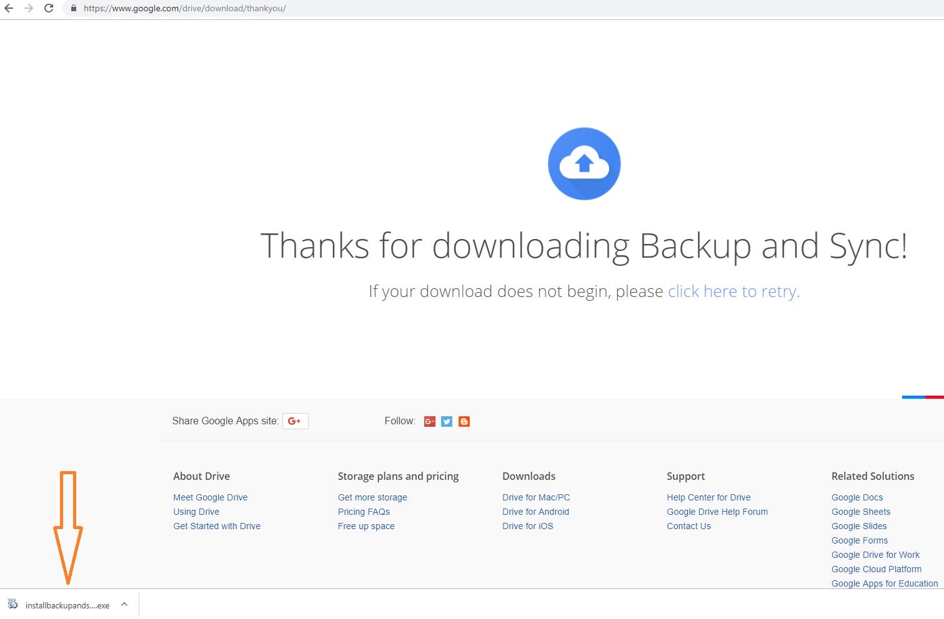
Task: Reload the page with refresh icon
Action: point(49,9)
